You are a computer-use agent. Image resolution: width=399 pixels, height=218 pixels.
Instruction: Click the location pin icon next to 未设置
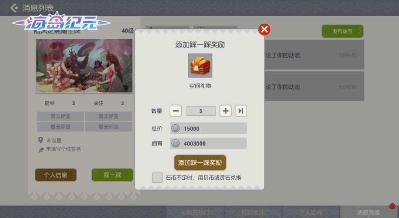41,140
